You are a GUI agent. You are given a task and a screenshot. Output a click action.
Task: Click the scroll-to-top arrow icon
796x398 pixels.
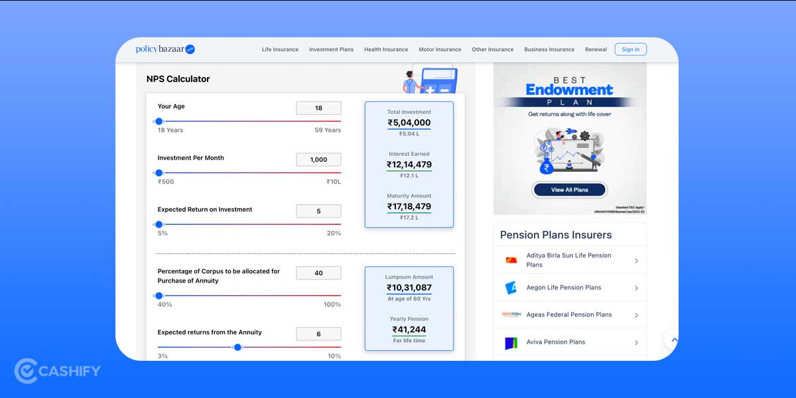tap(673, 340)
